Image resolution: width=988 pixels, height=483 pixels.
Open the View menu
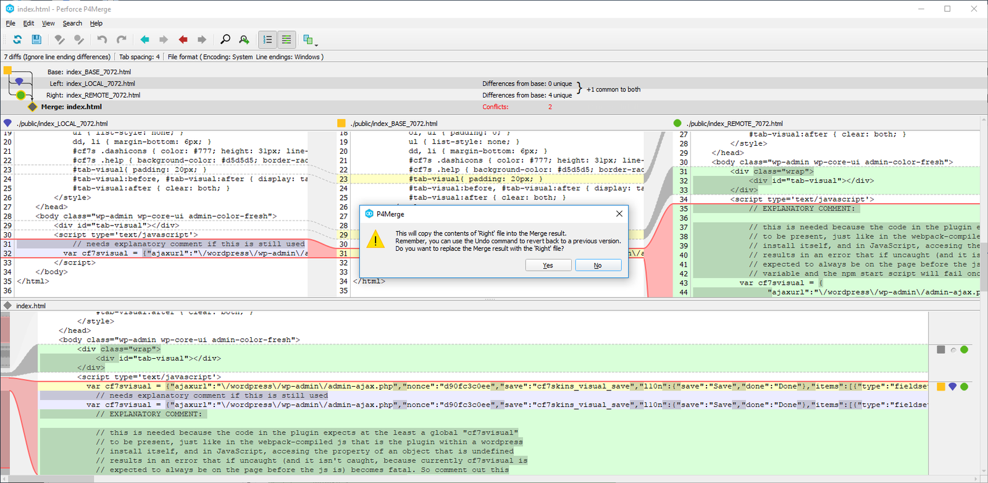click(48, 23)
